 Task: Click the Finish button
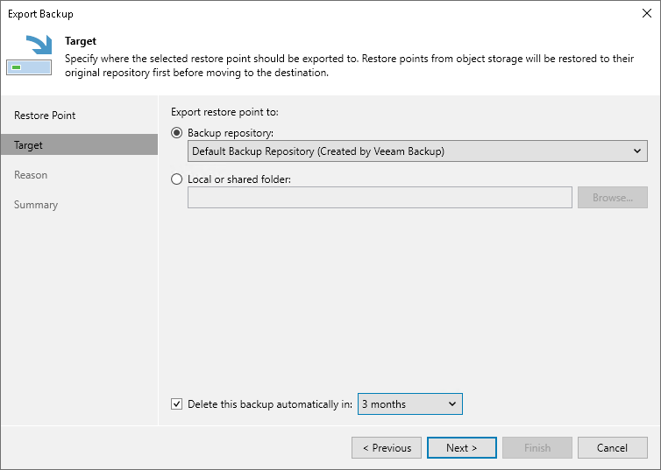(537, 448)
